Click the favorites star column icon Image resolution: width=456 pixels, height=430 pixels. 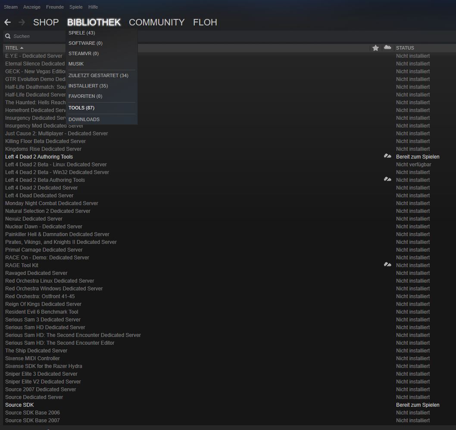click(x=375, y=48)
